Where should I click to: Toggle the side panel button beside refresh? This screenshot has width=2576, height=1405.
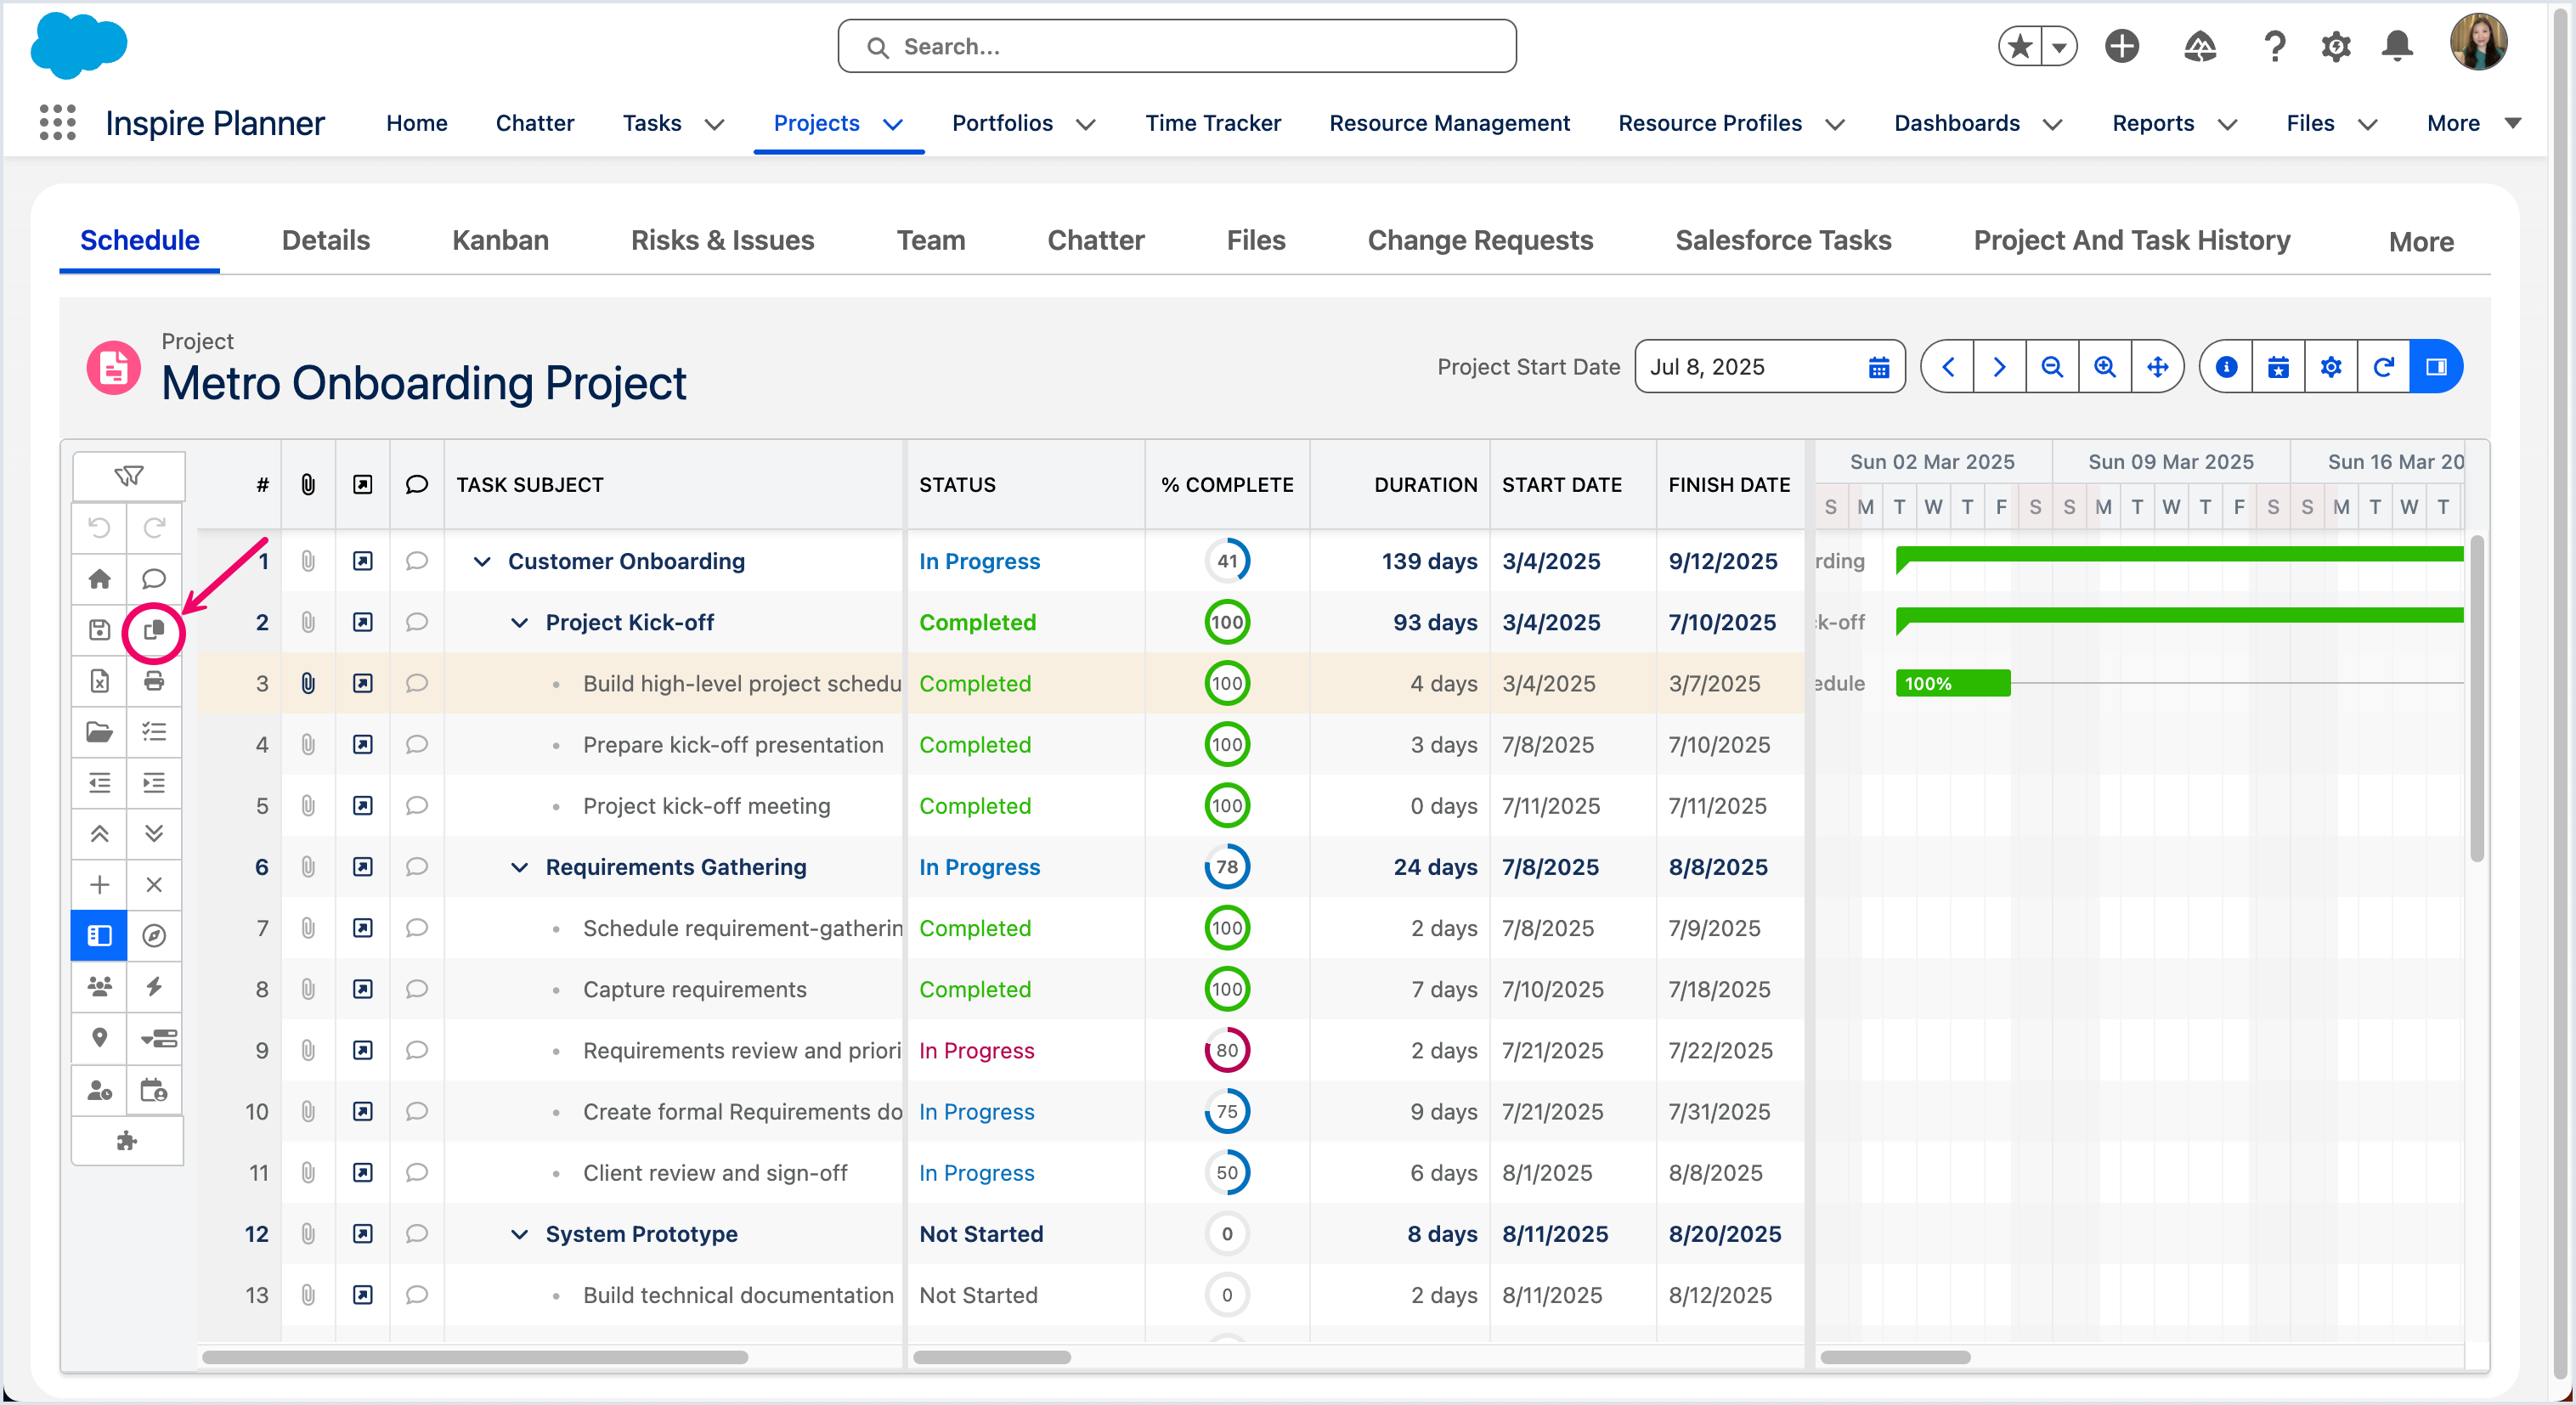click(x=2436, y=366)
